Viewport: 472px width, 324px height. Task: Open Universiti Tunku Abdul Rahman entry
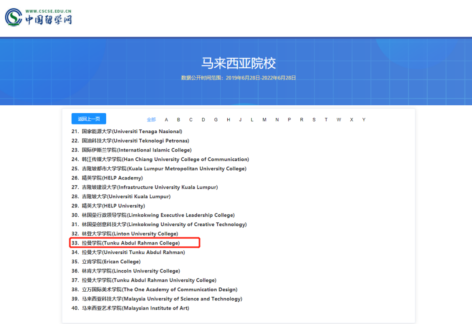128,252
